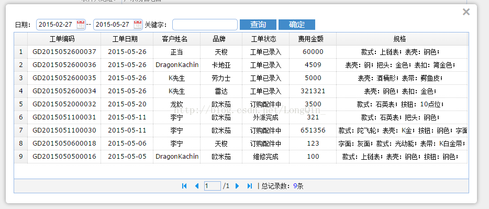Sort by 工单编码 column header
Screen dimensions: 489x209
point(64,39)
